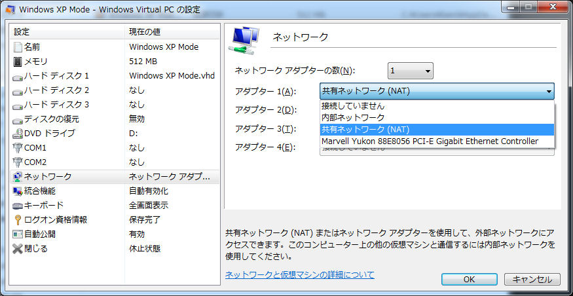Select the ログオン資格情報 row
Viewport: 573px width, 296px height.
pyautogui.click(x=115, y=220)
